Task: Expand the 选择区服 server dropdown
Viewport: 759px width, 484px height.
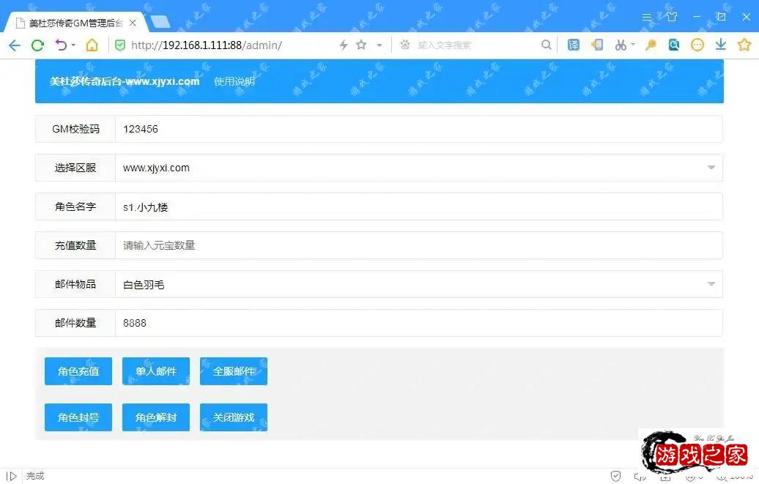Action: coord(711,168)
